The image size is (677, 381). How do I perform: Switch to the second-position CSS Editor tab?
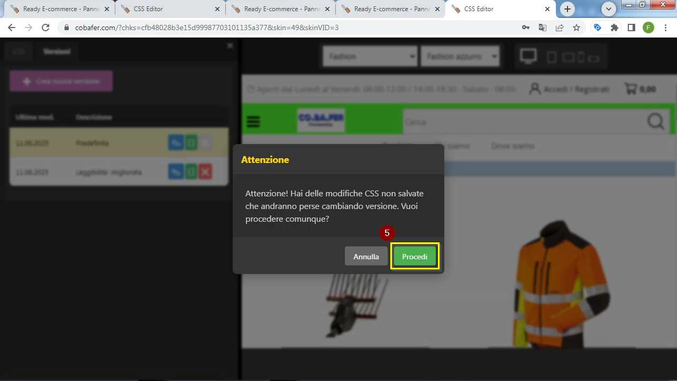170,9
